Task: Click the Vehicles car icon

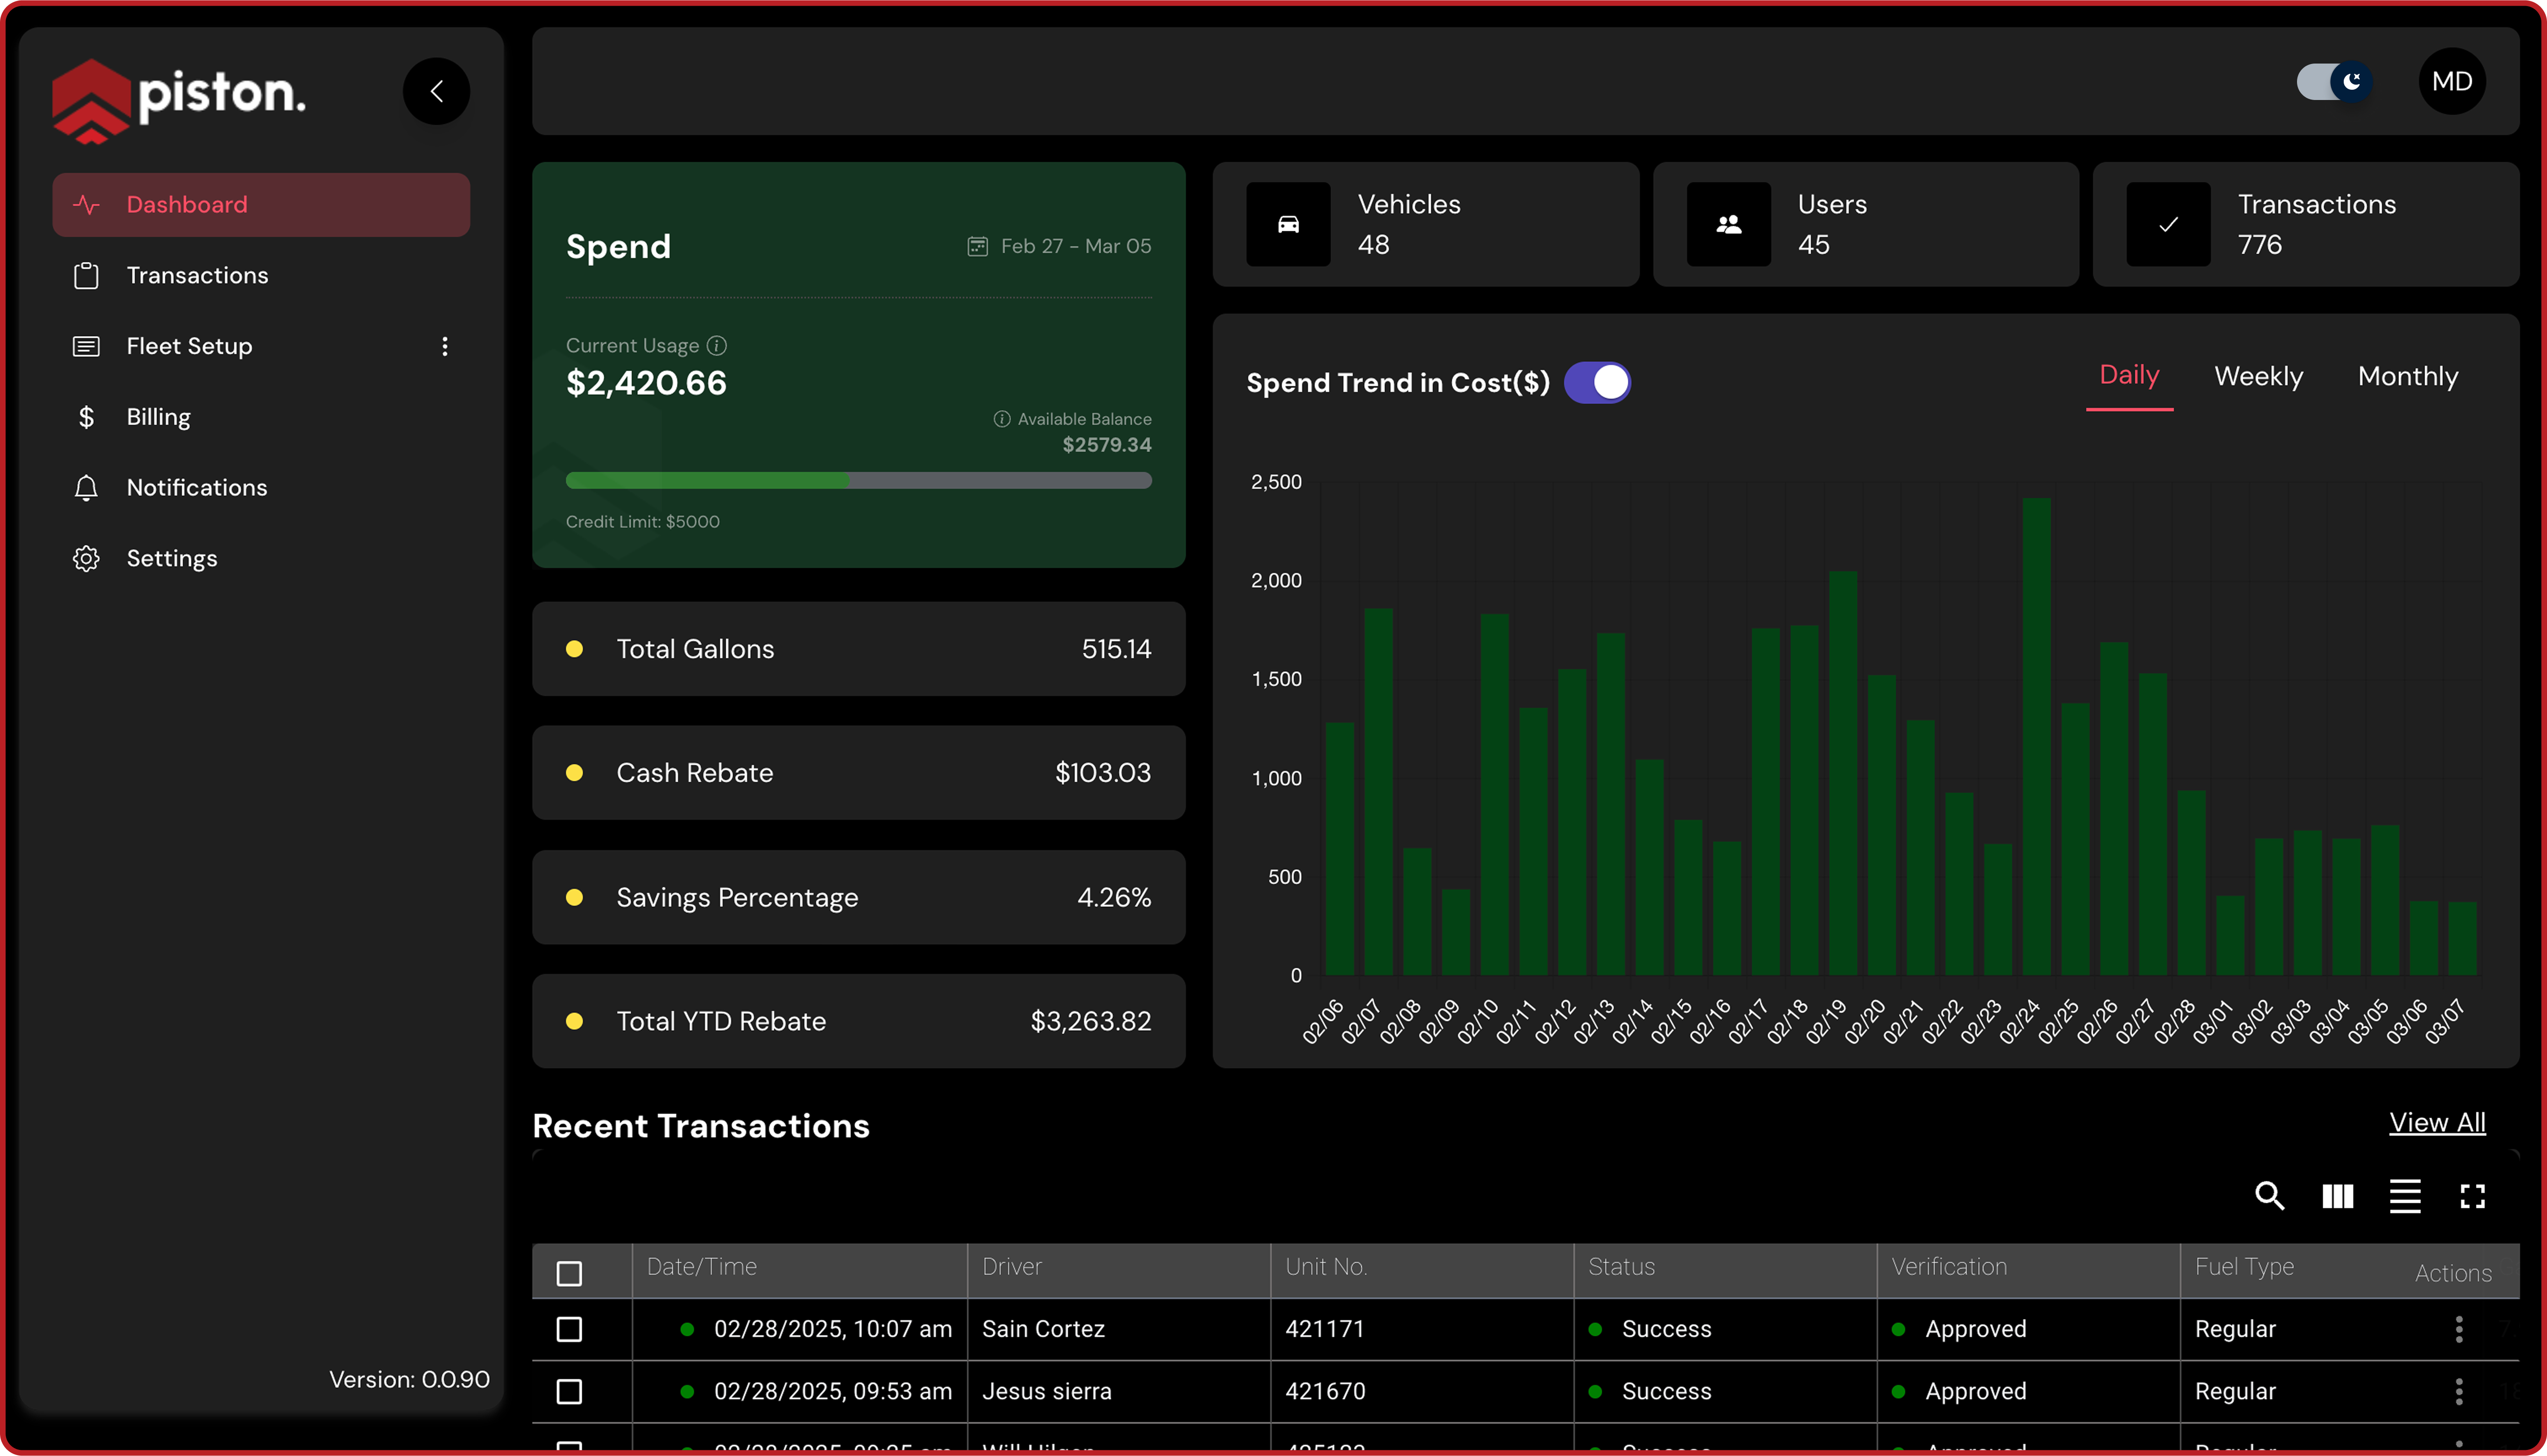Action: pyautogui.click(x=1288, y=224)
